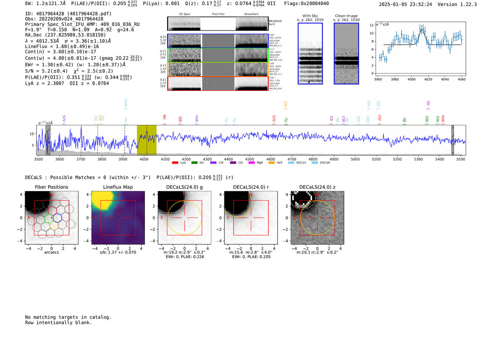Image resolution: width=502 pixels, height=342 pixels.
Task: Click the red Lyα legend swatch
Action: (x=175, y=163)
